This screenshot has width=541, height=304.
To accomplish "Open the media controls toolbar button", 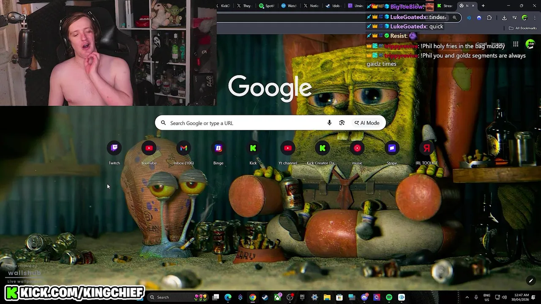I will coord(514,18).
